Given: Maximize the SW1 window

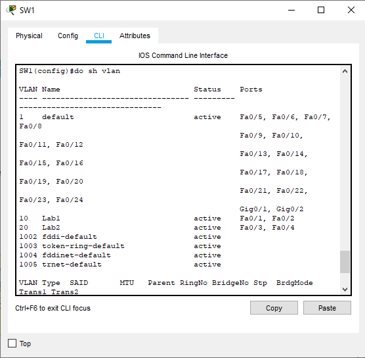Looking at the screenshot, I should [321, 10].
